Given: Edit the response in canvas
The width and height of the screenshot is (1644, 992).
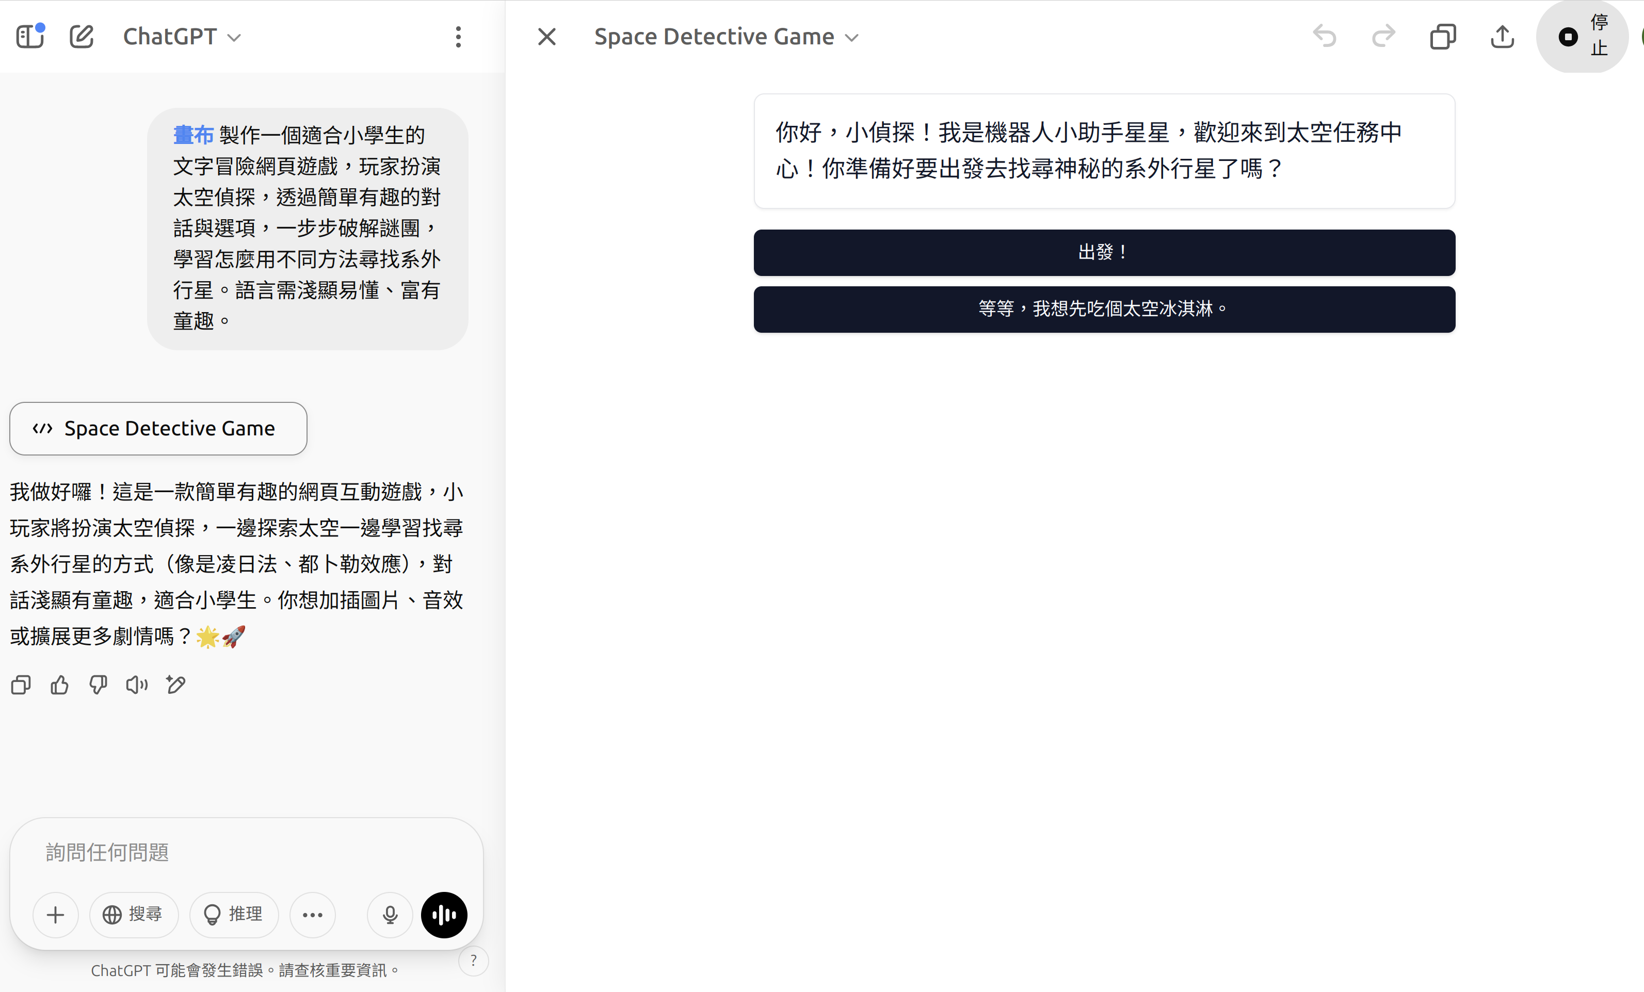Looking at the screenshot, I should tap(176, 685).
